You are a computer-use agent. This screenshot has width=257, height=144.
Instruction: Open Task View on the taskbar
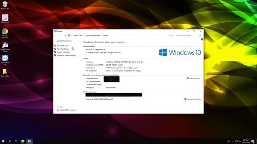click(x=16, y=141)
